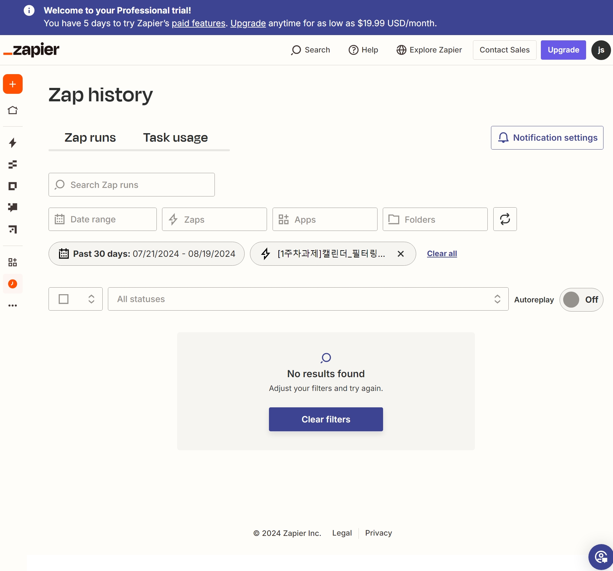Screen dimensions: 613x571
Task: Open the Home icon in sidebar
Action: [x=13, y=110]
